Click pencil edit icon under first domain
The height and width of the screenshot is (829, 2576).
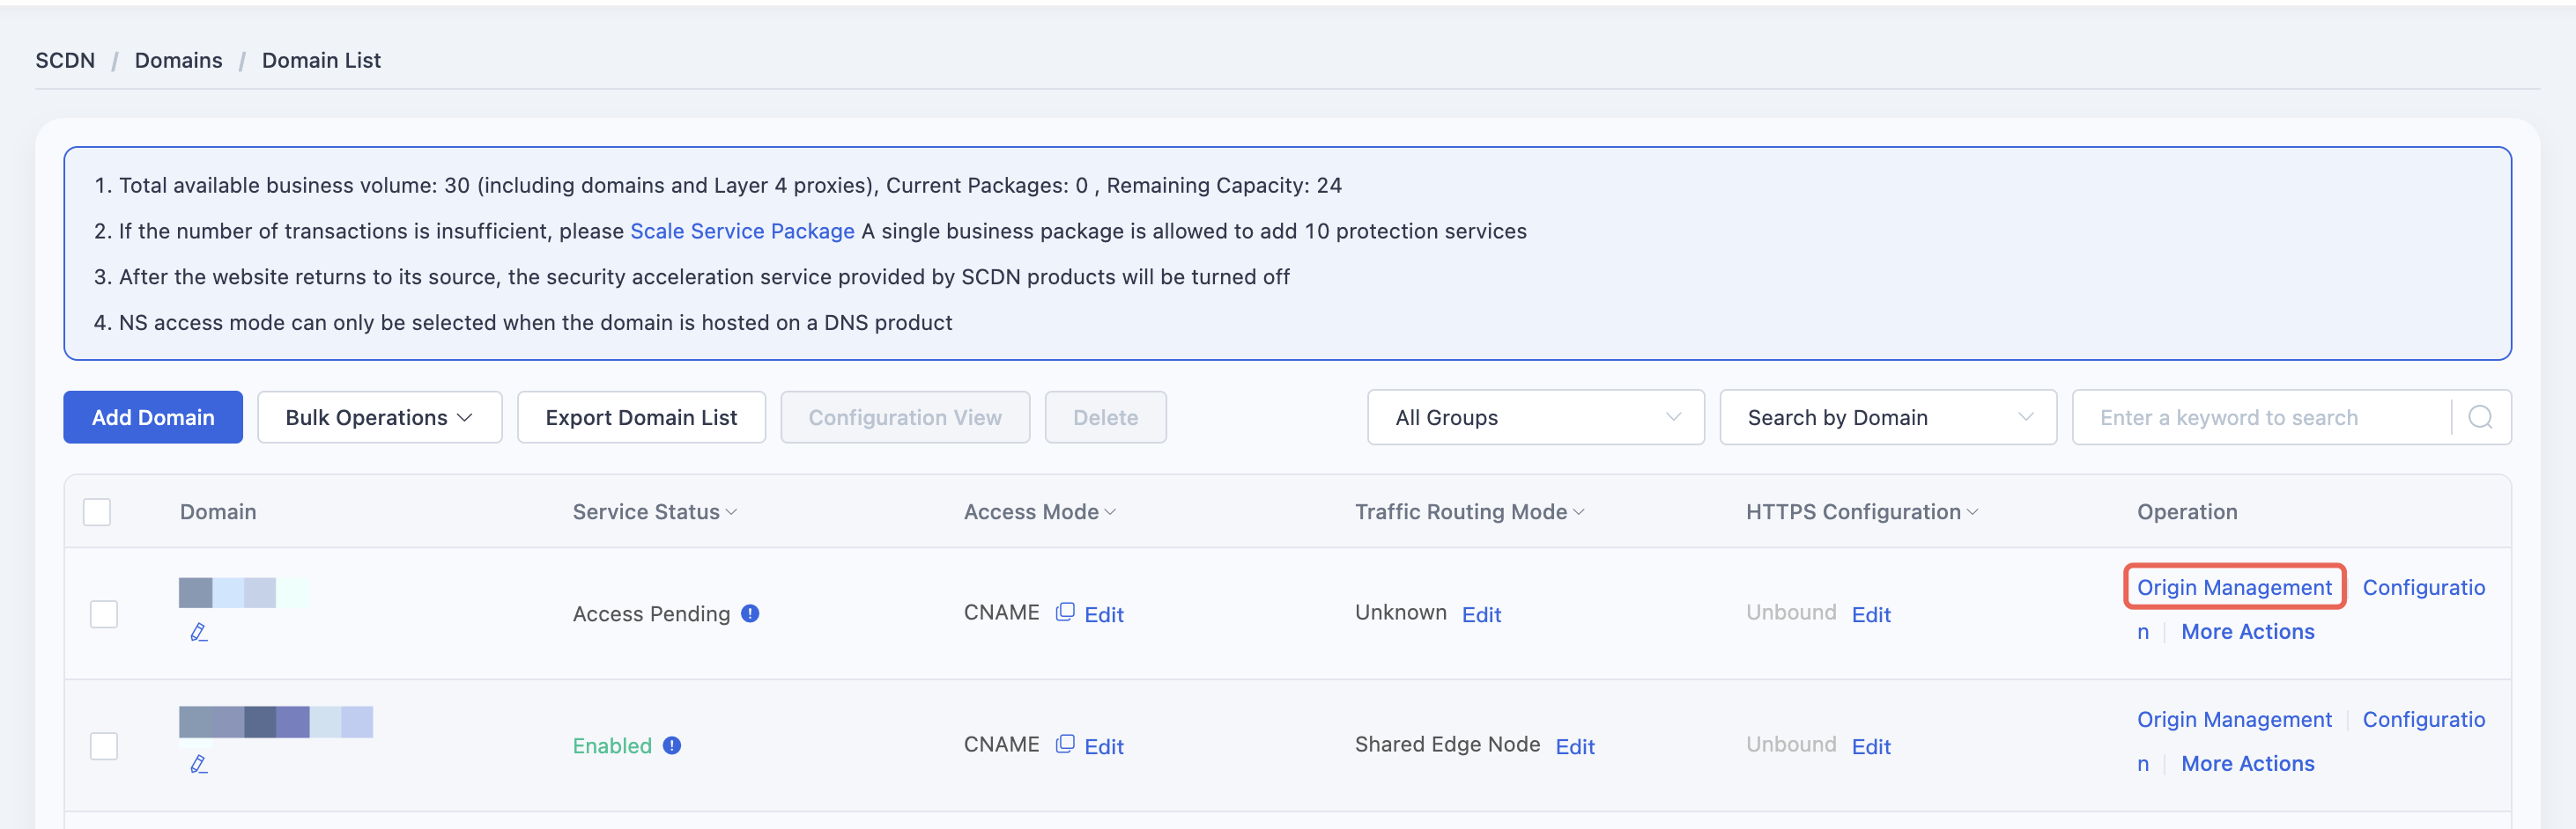pyautogui.click(x=199, y=632)
